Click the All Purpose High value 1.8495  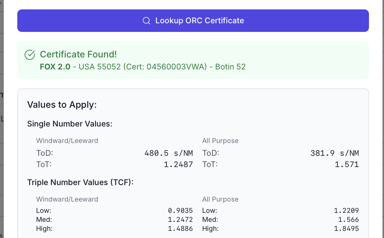tap(346, 229)
